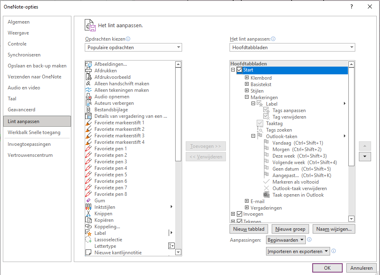Click the Alleen tekeningen maken icon
380x275 pixels.
pos(88,90)
